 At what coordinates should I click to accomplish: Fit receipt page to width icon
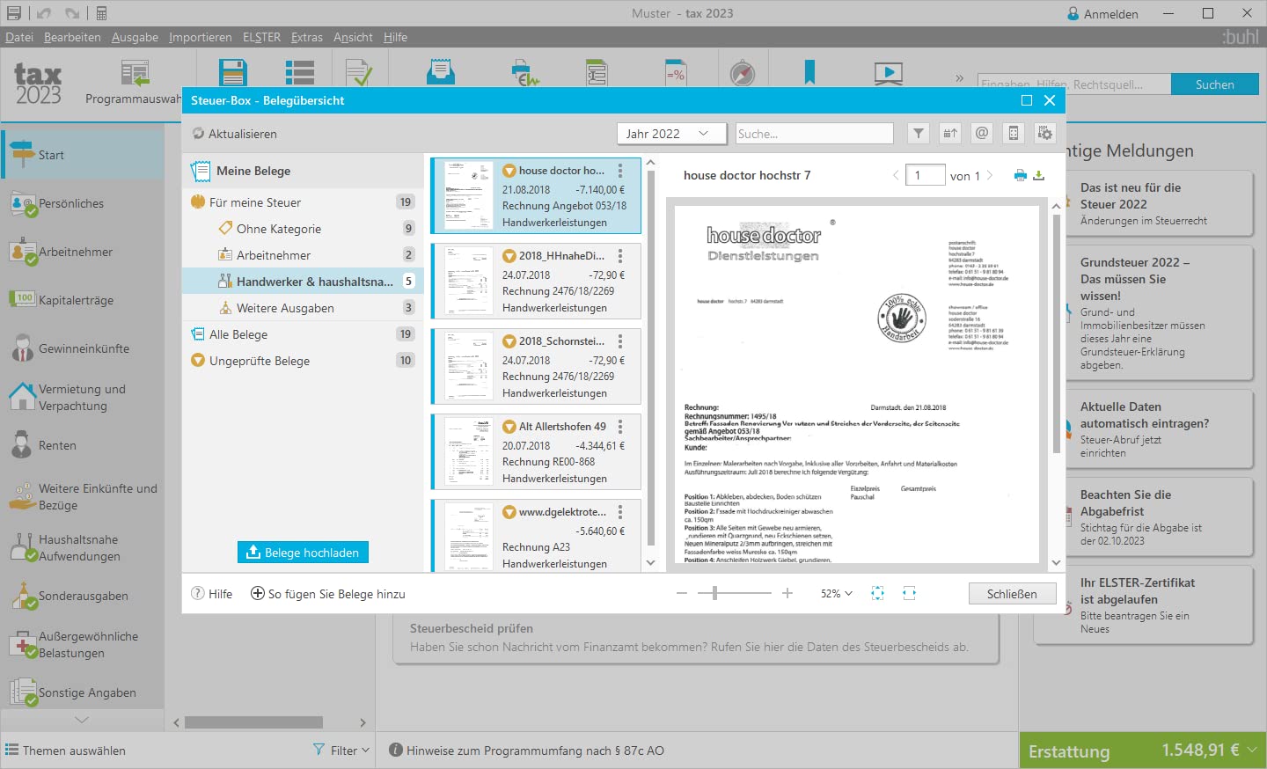(x=910, y=594)
